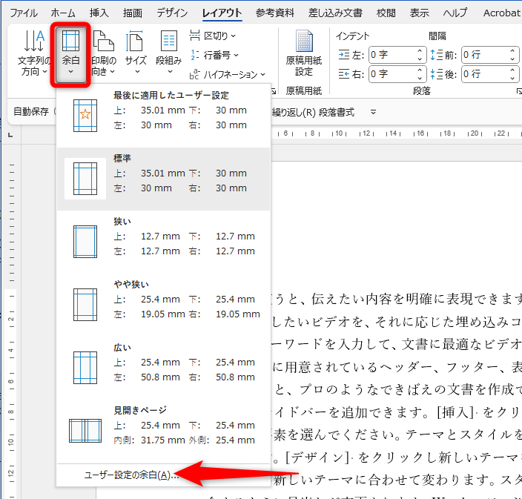
Task: Open the 印刷の向き orientation tool
Action: tap(104, 53)
